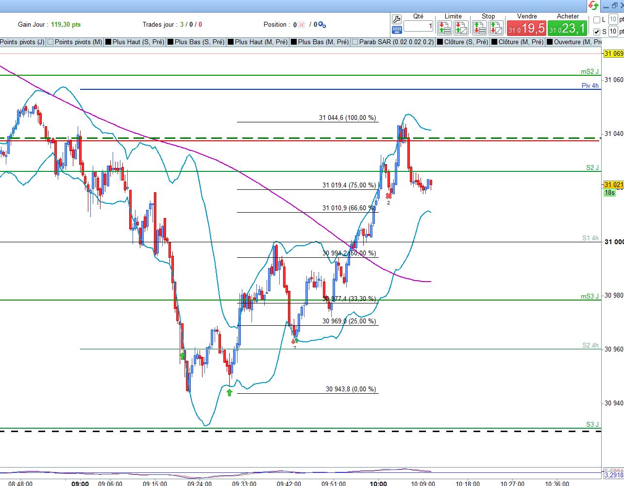Image resolution: width=624 pixels, height=486 pixels.
Task: Click the Qté quantity input field
Action: 418,26
